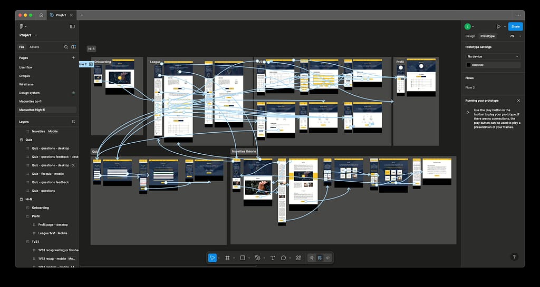Open the Actions tool in the toolbar
This screenshot has height=287, width=540.
click(298, 258)
